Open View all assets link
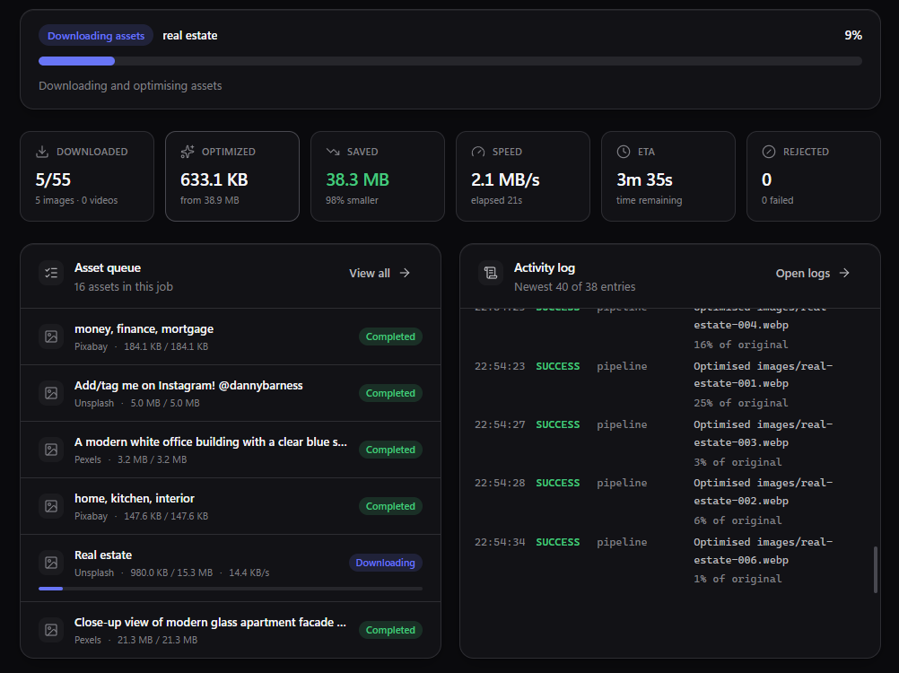Image resolution: width=899 pixels, height=673 pixels. tap(380, 274)
